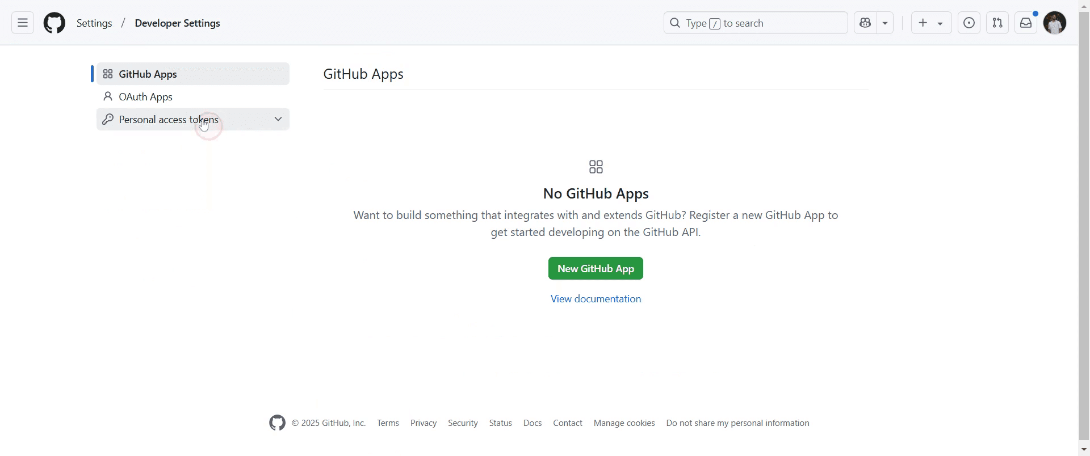The height and width of the screenshot is (456, 1090).
Task: Open the hamburger navigation menu
Action: tap(23, 23)
